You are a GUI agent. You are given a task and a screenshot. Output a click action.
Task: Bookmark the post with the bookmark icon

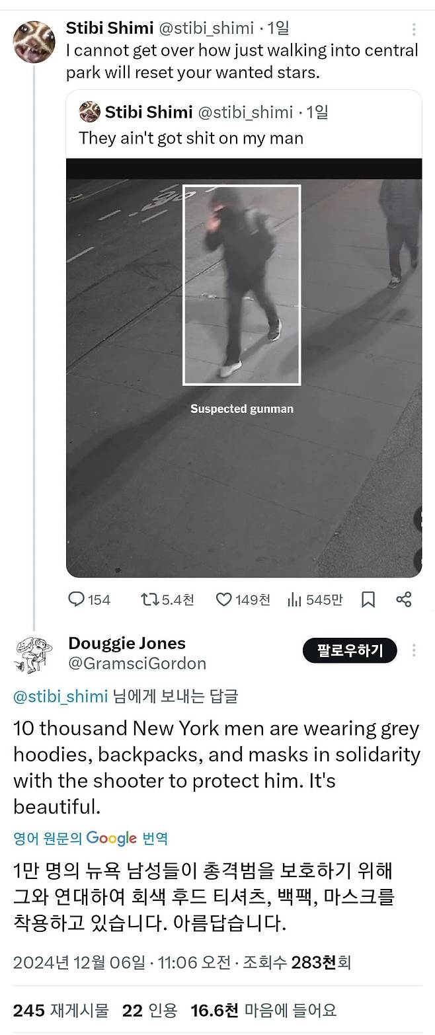(x=368, y=599)
